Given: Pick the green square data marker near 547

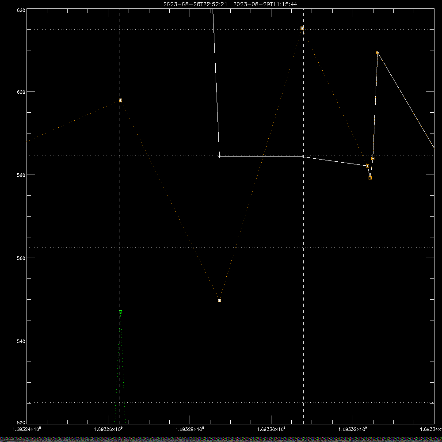Looking at the screenshot, I should (x=120, y=312).
